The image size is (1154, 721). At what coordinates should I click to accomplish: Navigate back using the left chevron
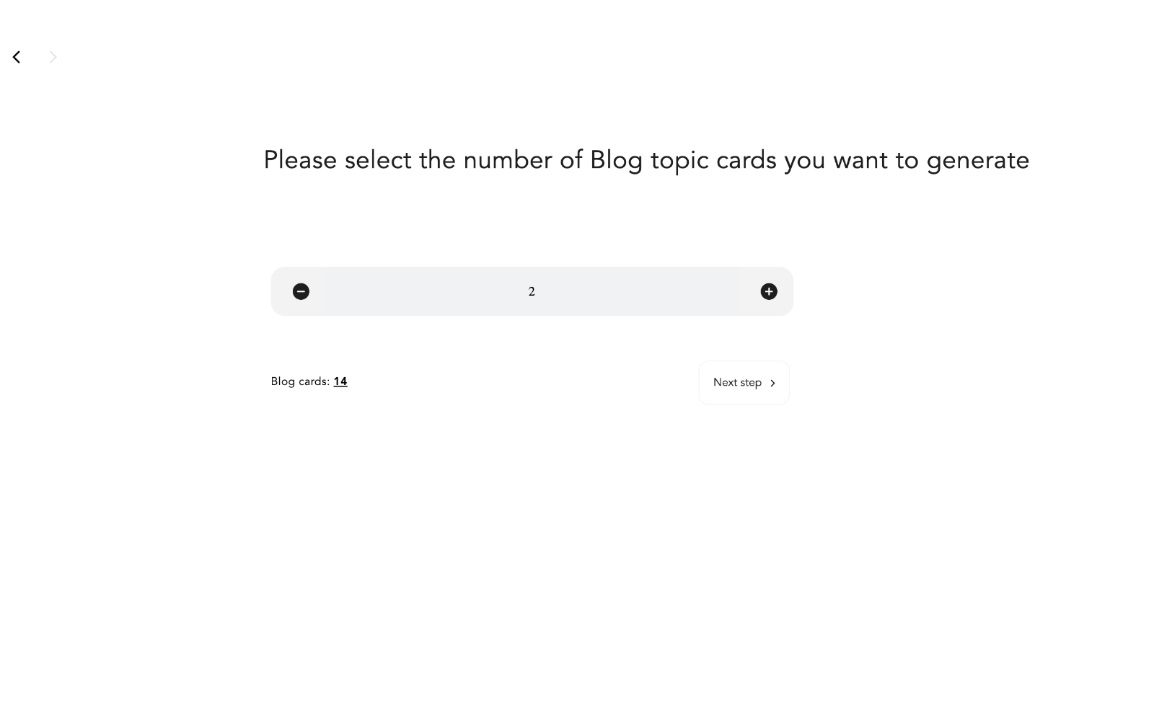tap(17, 57)
